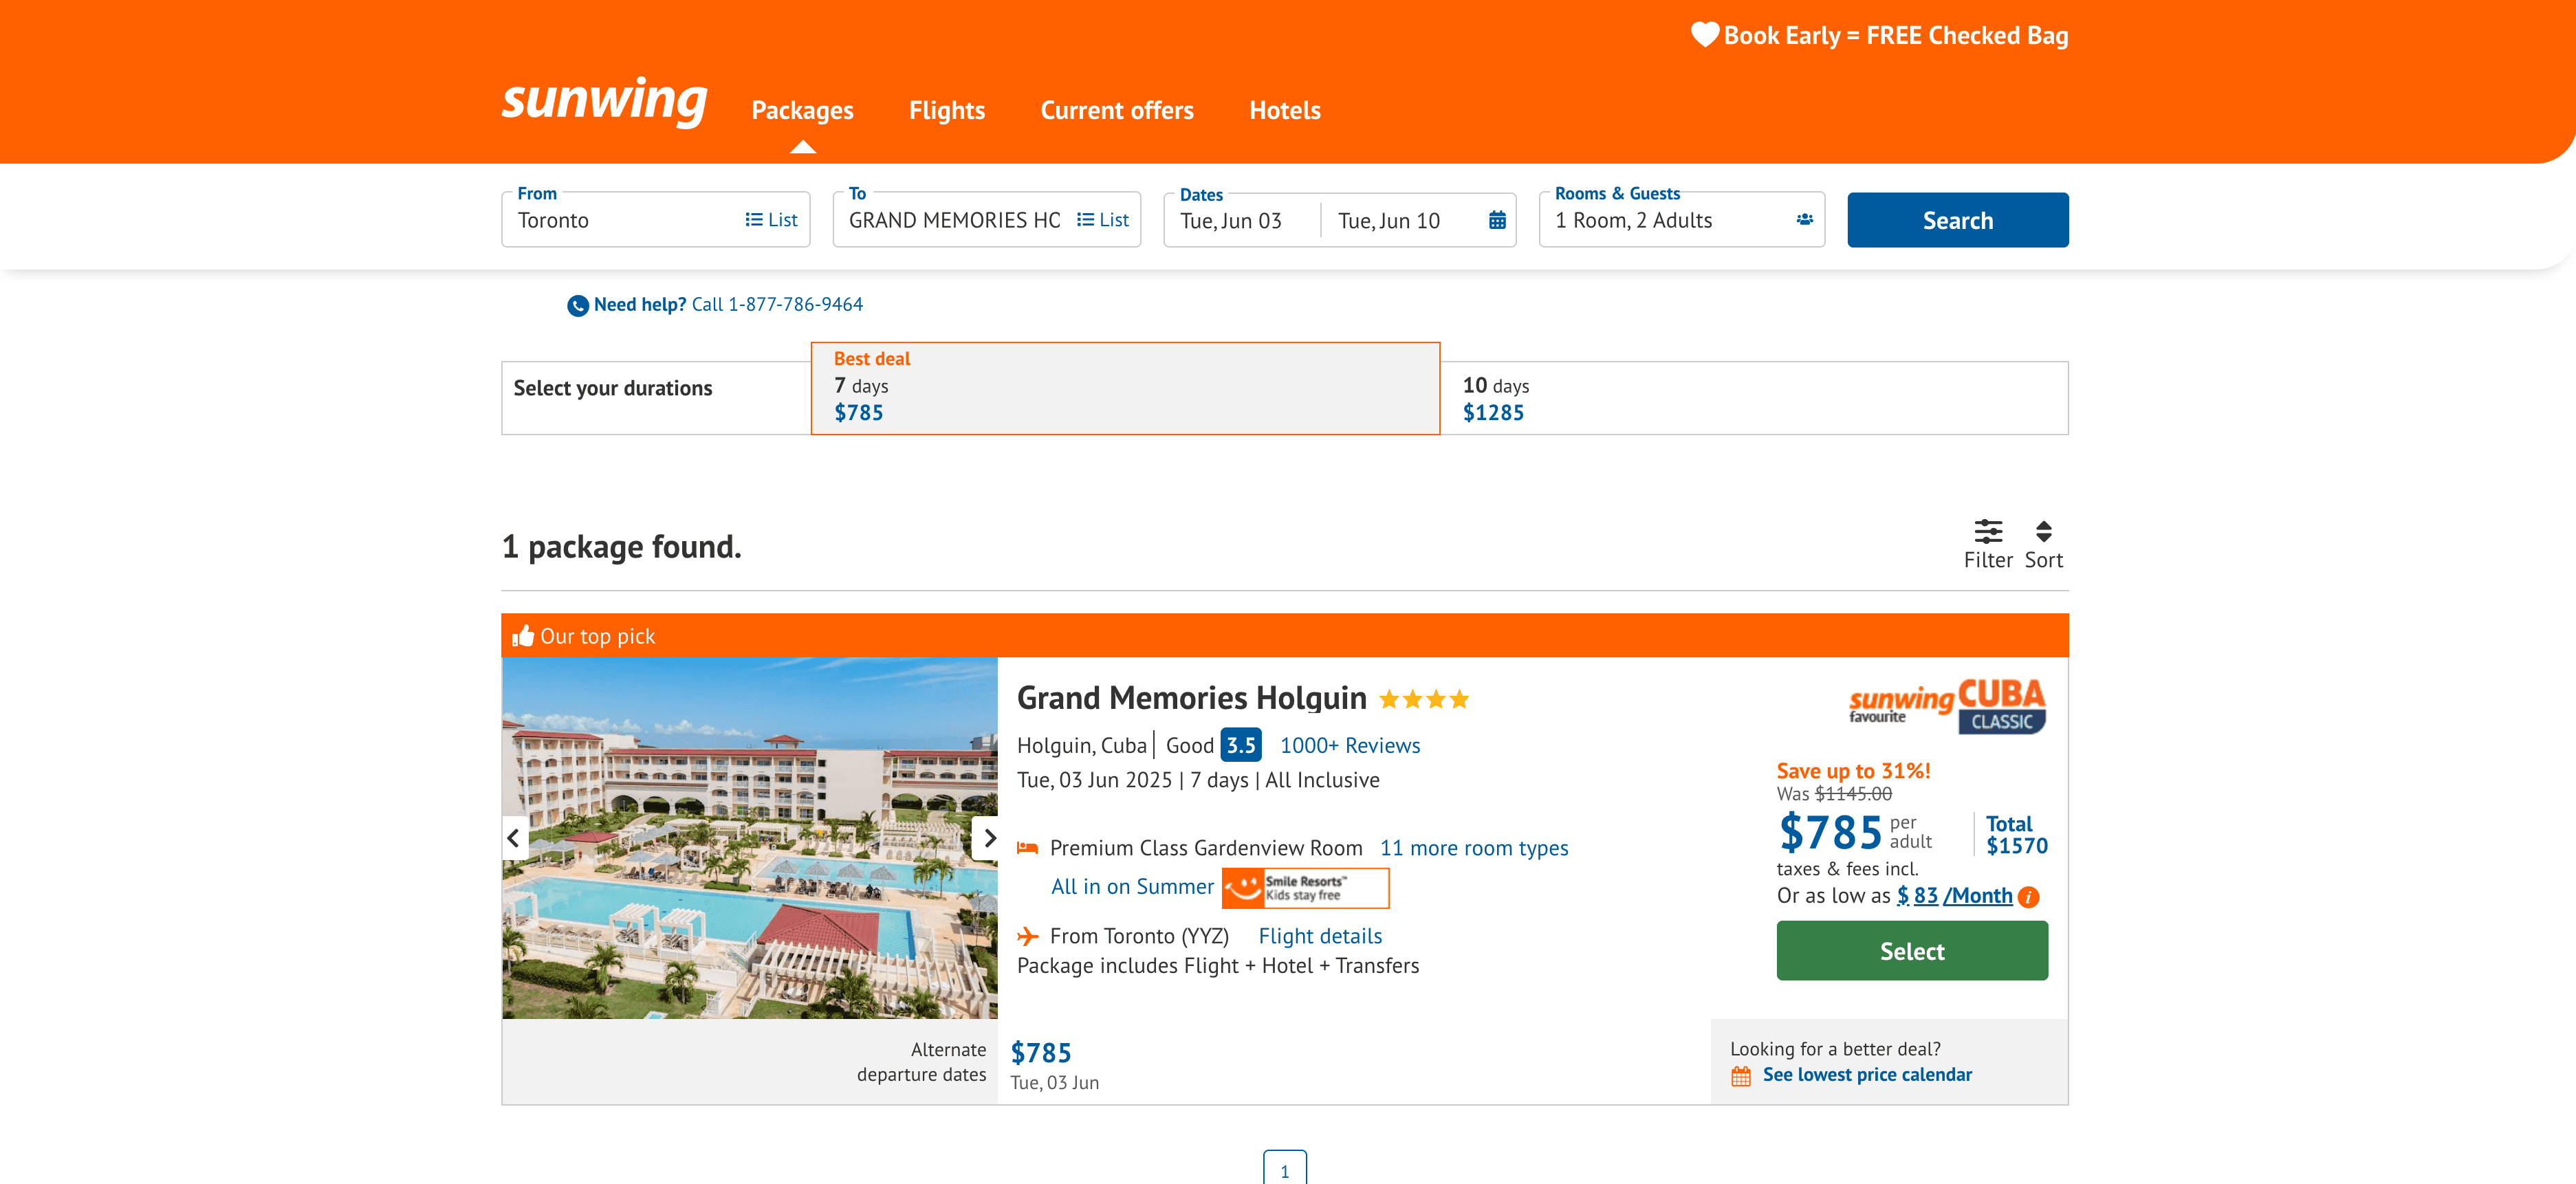Open the Flights navigation tab
This screenshot has width=2576, height=1184.
point(946,110)
